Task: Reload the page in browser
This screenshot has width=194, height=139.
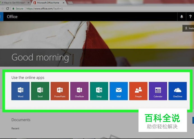Action: click(x=8, y=8)
